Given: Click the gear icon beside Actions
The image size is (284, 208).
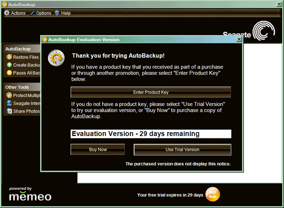Looking at the screenshot, I should tap(7, 13).
